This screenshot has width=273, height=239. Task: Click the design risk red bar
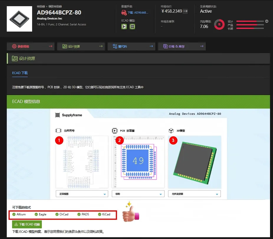[x=250, y=21]
